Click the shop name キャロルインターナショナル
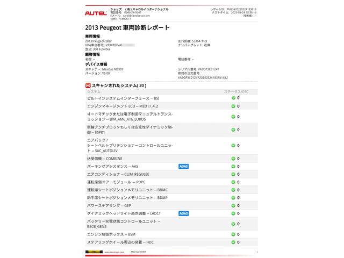Screen dimensions: 344x258 click(147, 10)
